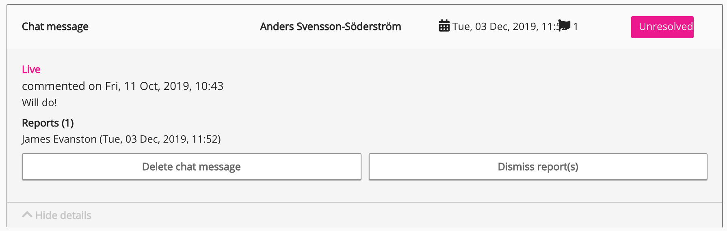This screenshot has height=231, width=727.
Task: Delete the chat message
Action: (191, 167)
